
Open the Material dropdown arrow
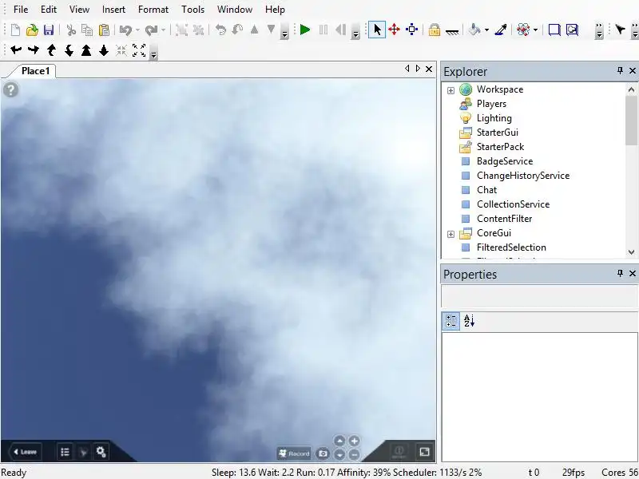535,30
